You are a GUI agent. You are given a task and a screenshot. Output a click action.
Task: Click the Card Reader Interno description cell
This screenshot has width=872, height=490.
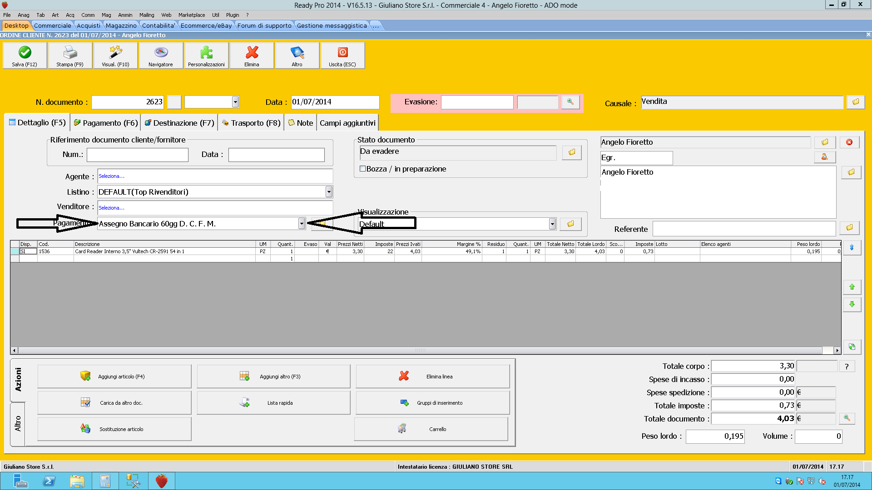pyautogui.click(x=165, y=251)
